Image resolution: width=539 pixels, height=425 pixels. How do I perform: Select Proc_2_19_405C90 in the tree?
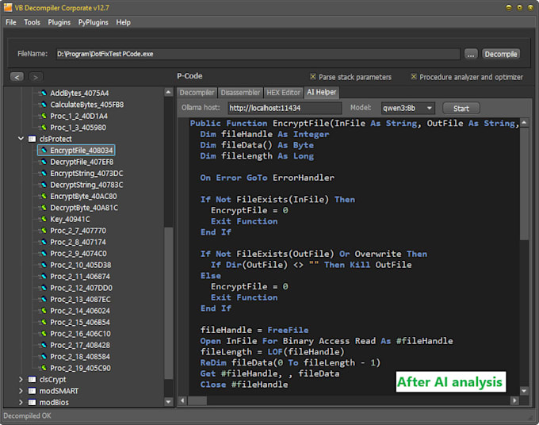80,368
